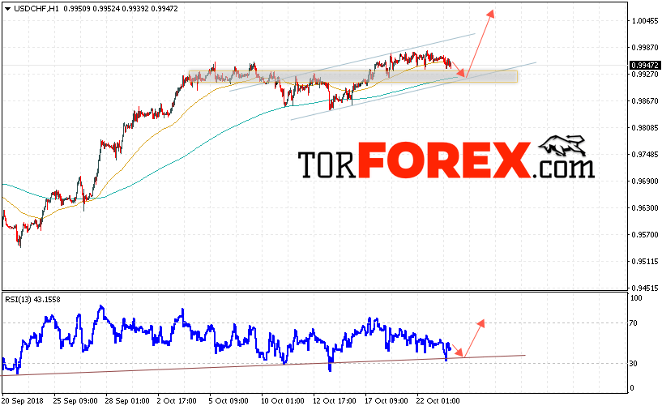
Task: Click the 0.96900 price axis label
Action: (645, 182)
